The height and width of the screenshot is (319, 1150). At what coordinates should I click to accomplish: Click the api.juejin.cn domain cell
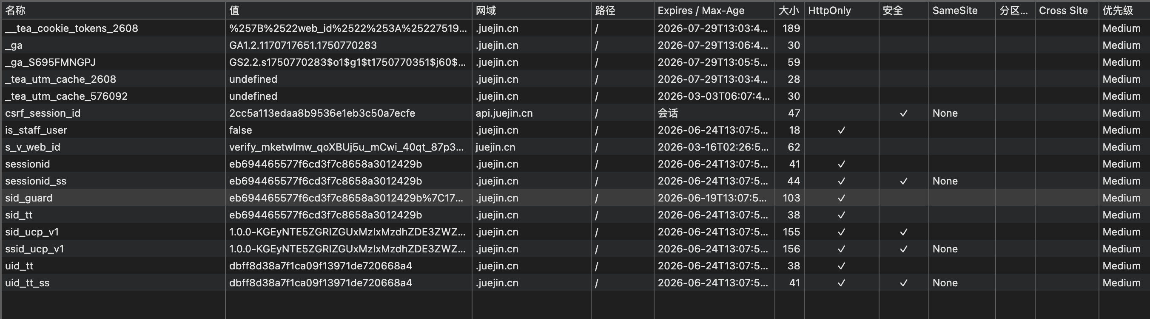click(x=531, y=113)
